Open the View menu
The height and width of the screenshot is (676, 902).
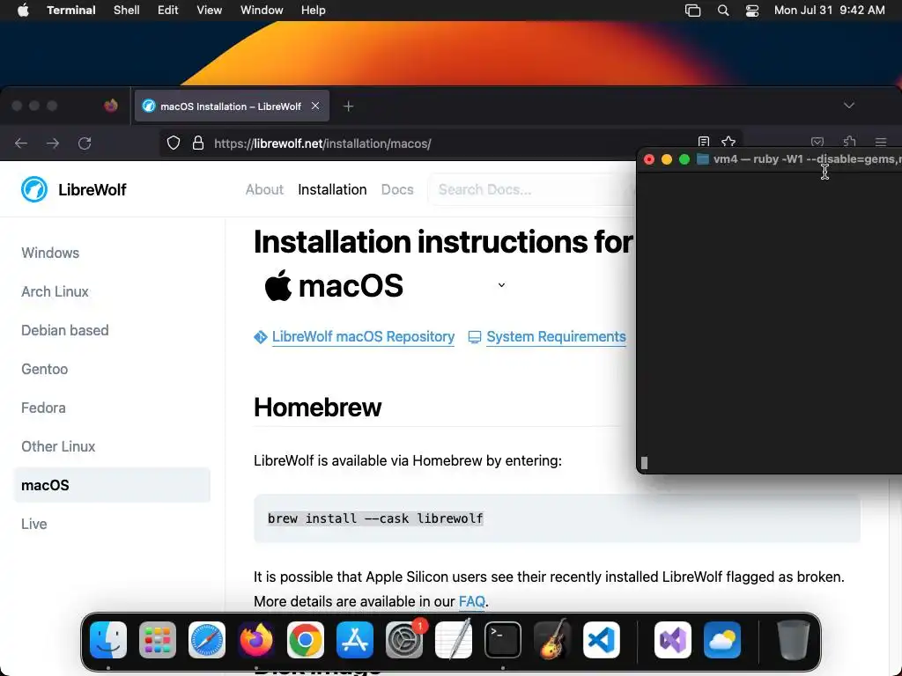pos(209,11)
